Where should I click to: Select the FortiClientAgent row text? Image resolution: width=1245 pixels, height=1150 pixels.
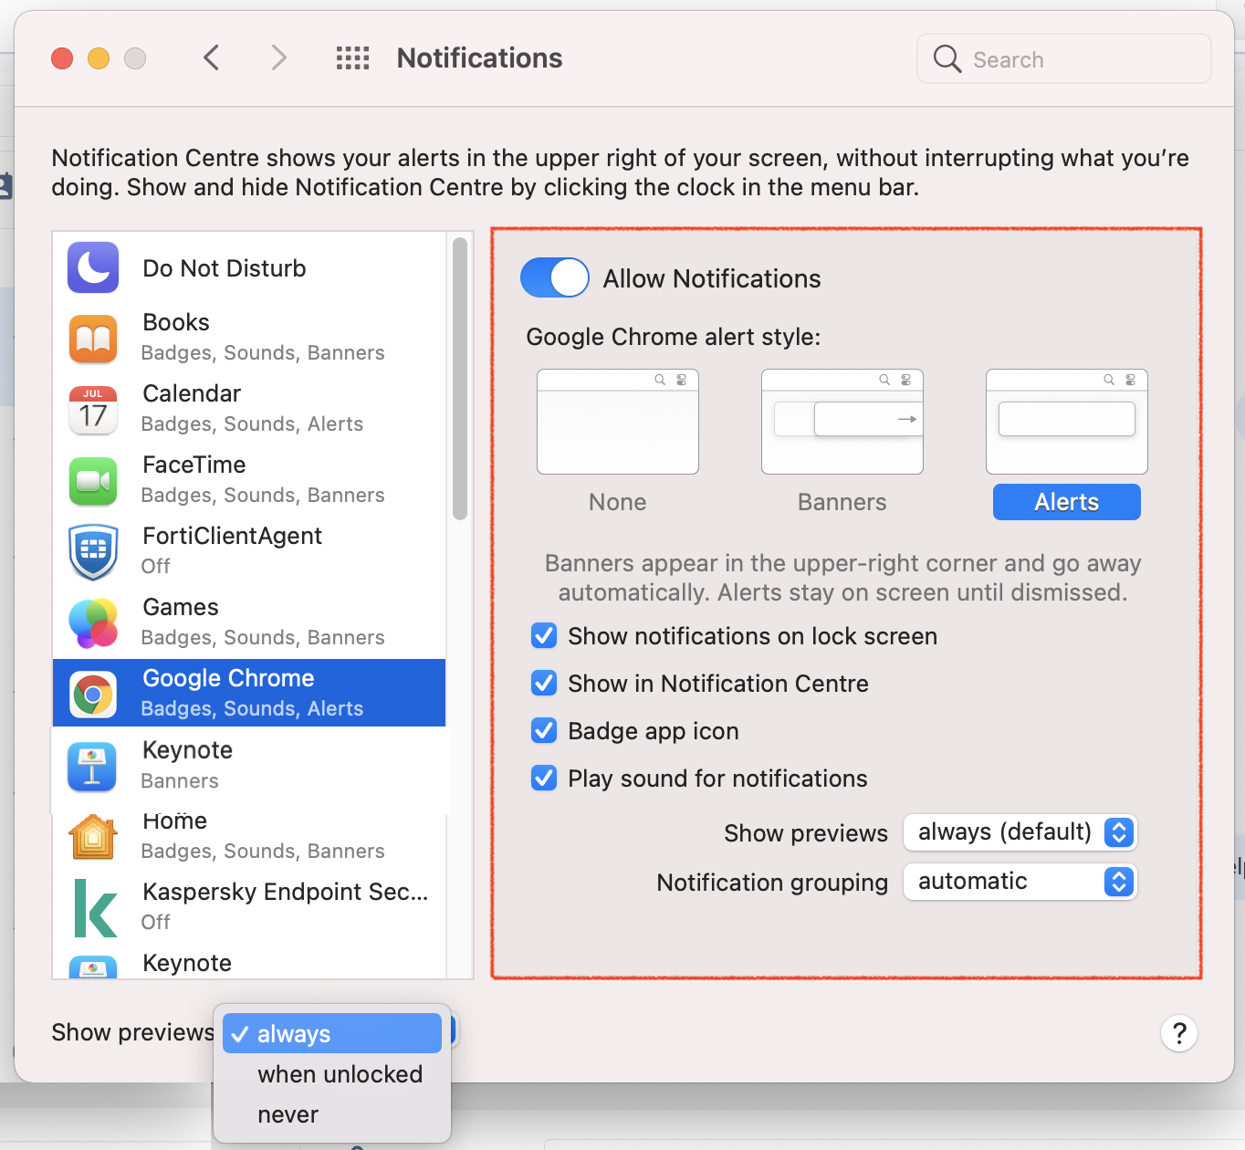click(232, 550)
